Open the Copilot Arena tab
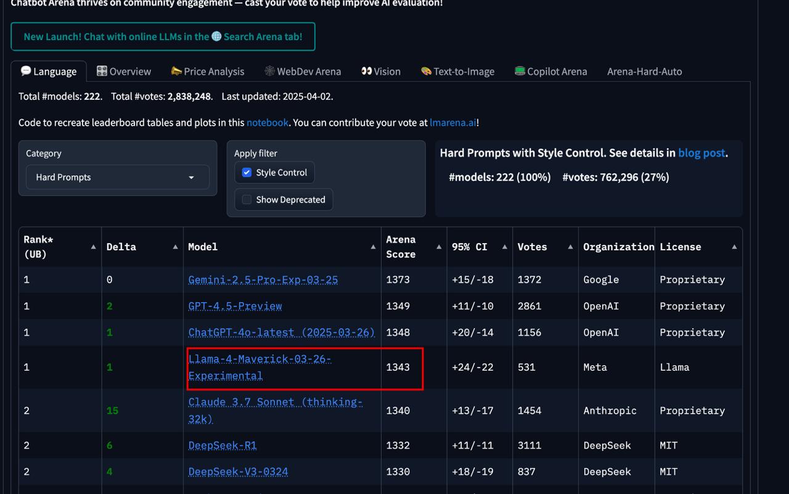This screenshot has width=789, height=494. click(x=550, y=72)
